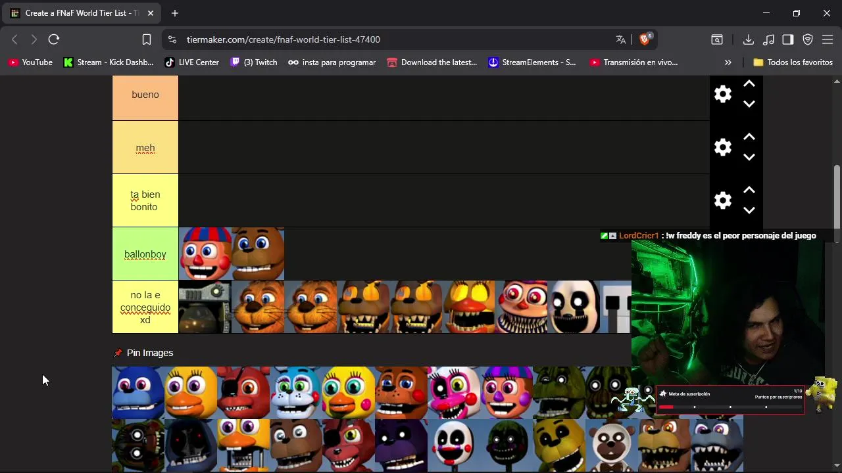Screen dimensions: 842x473
Task: Click the ballonboy tier label
Action: tap(145, 254)
